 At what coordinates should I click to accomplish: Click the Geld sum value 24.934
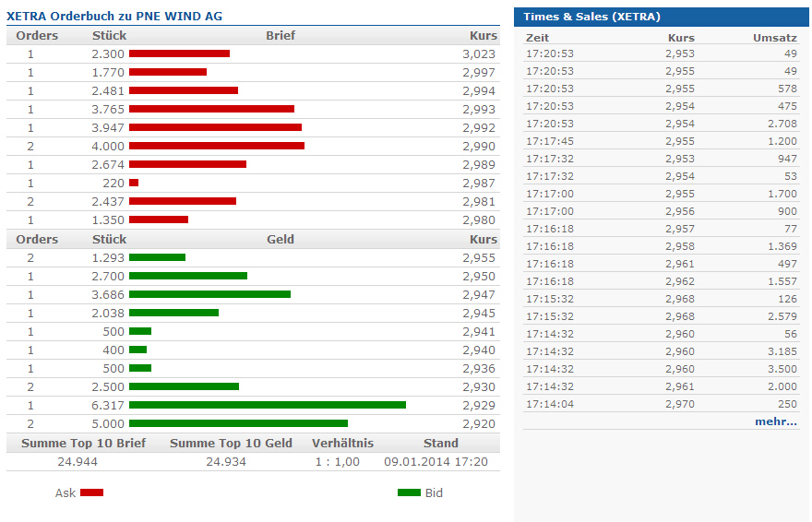[226, 461]
